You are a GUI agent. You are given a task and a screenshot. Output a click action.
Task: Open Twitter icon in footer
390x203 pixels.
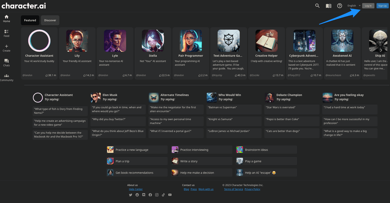pos(130,195)
